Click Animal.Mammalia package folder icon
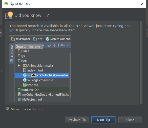 point(25,65)
